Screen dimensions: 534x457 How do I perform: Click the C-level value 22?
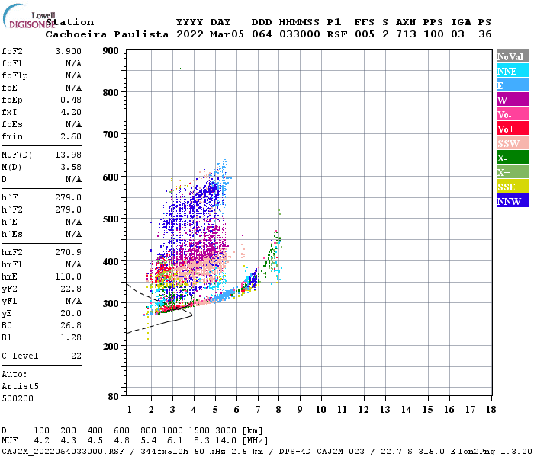[76, 356]
